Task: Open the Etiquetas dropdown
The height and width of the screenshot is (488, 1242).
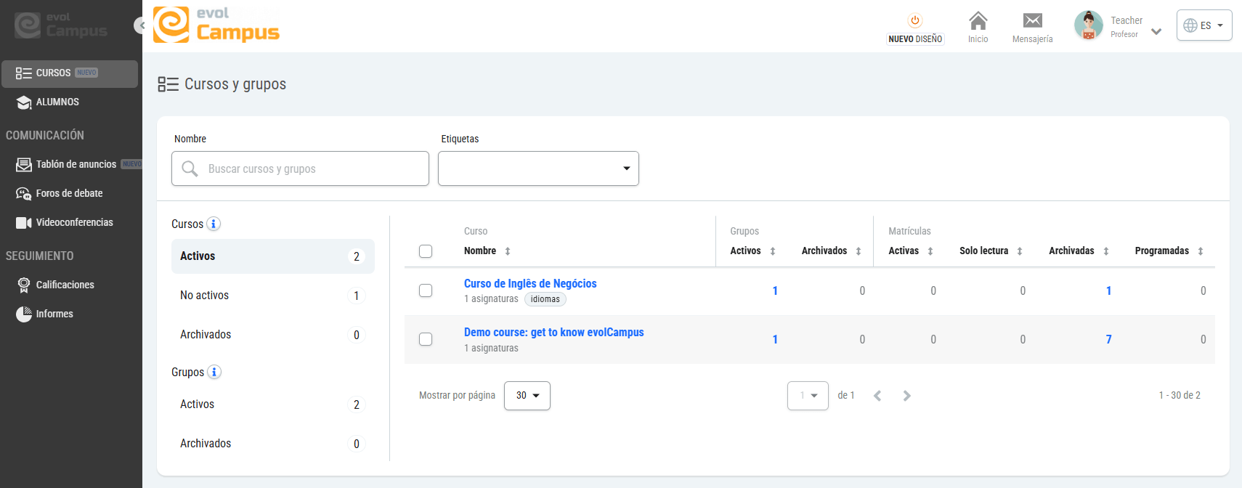Action: pyautogui.click(x=538, y=168)
